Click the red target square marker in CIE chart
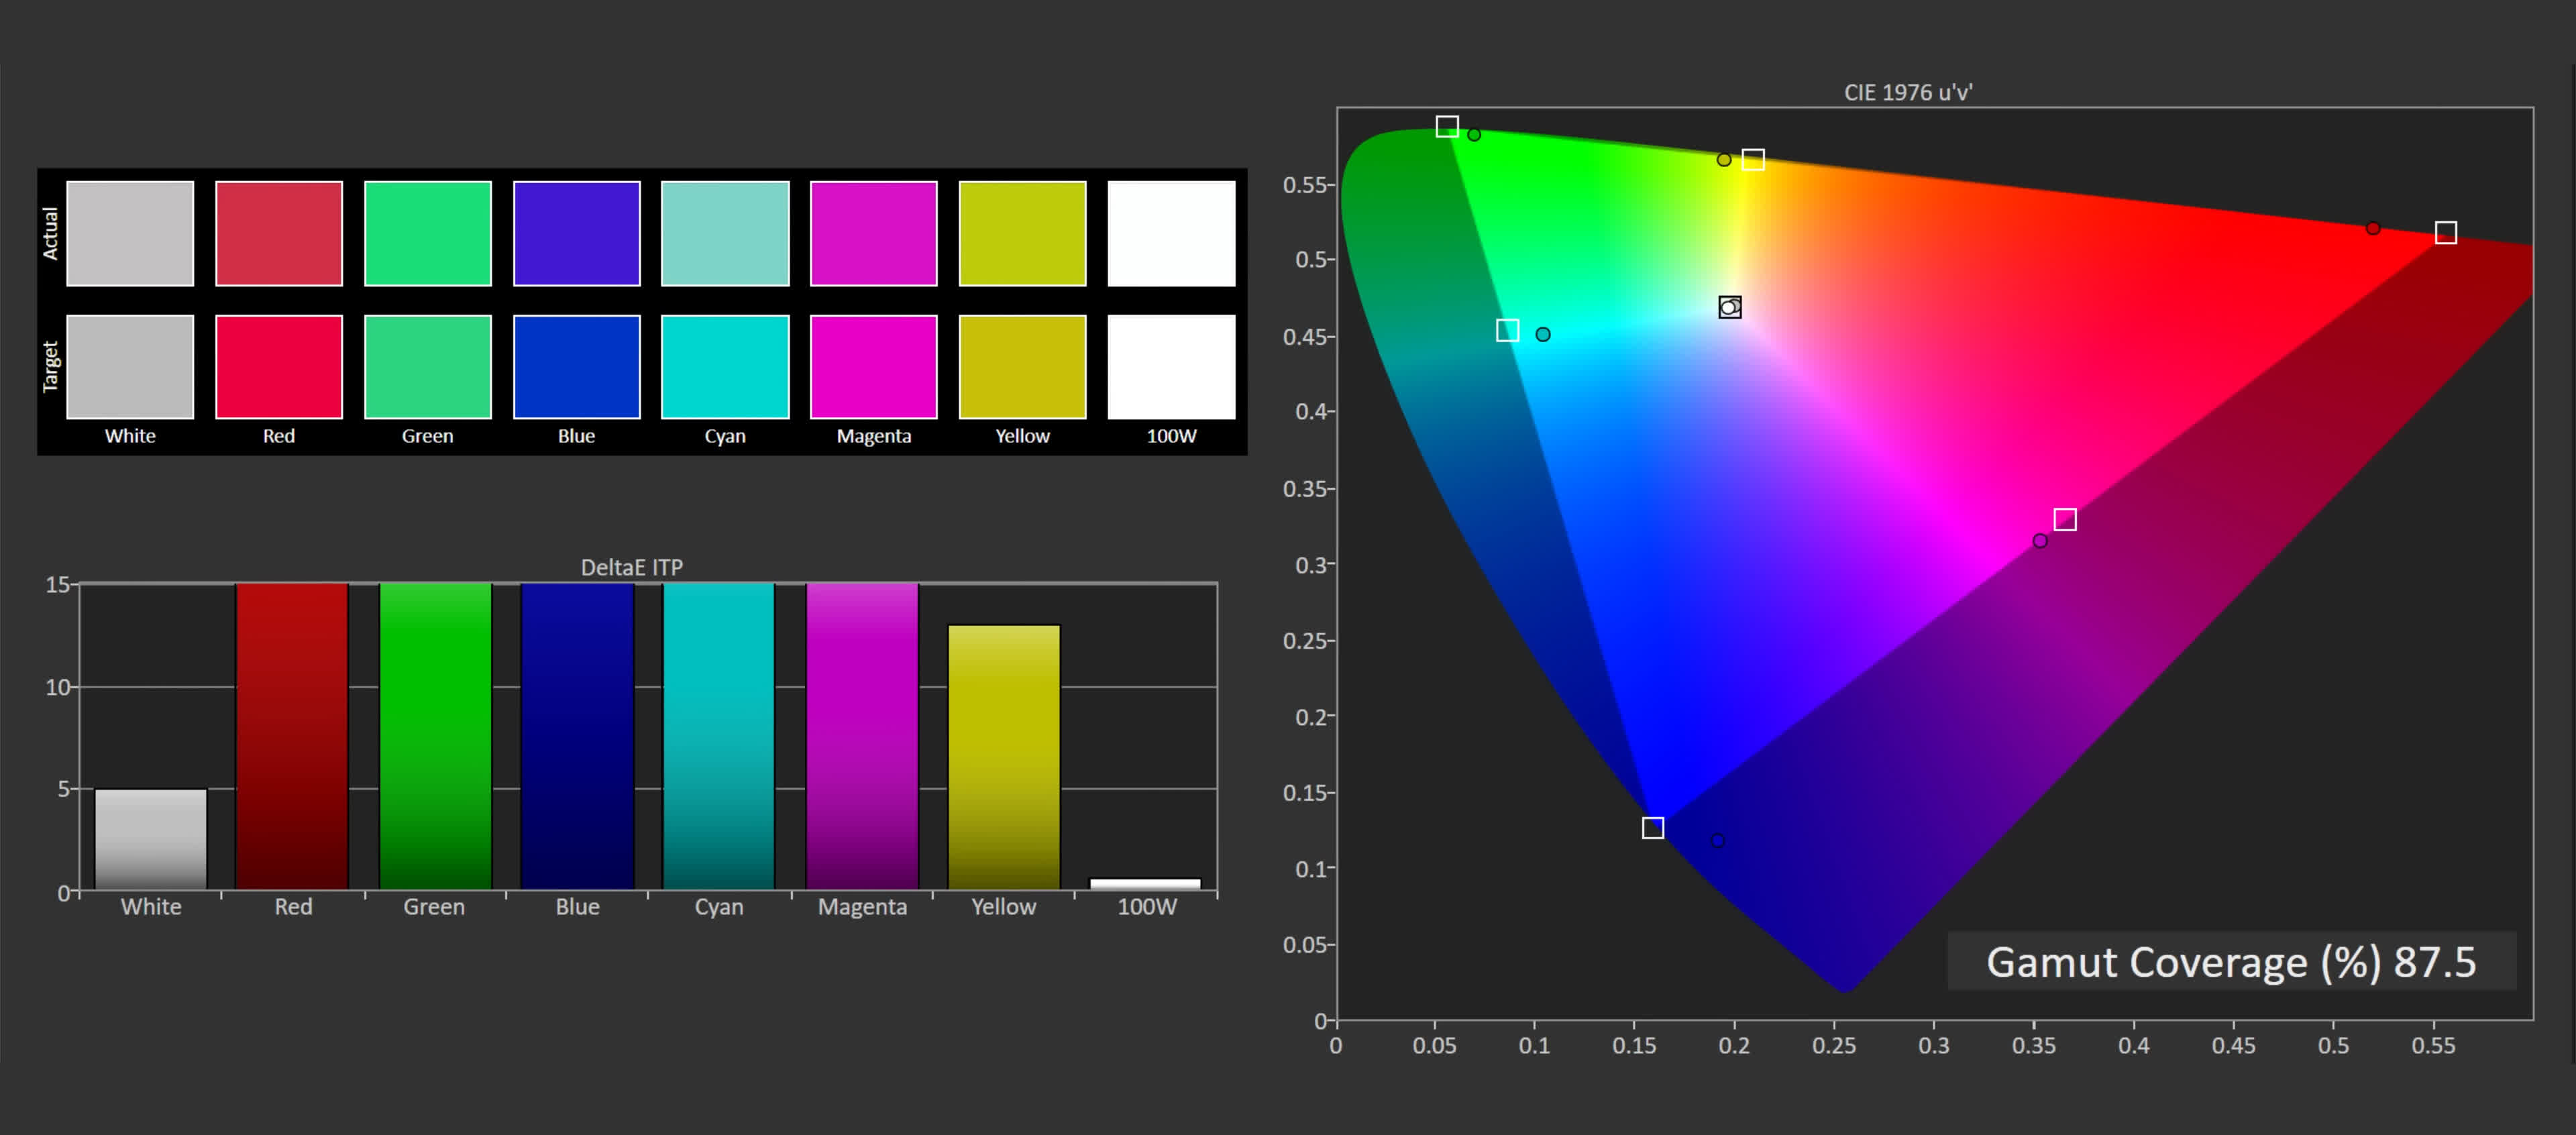The image size is (2576, 1135). click(2445, 233)
